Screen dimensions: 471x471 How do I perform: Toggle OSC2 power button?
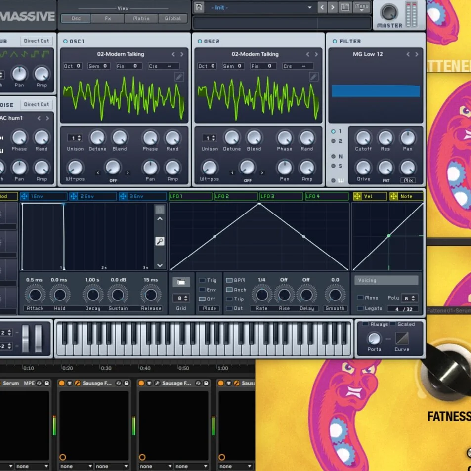pos(200,41)
